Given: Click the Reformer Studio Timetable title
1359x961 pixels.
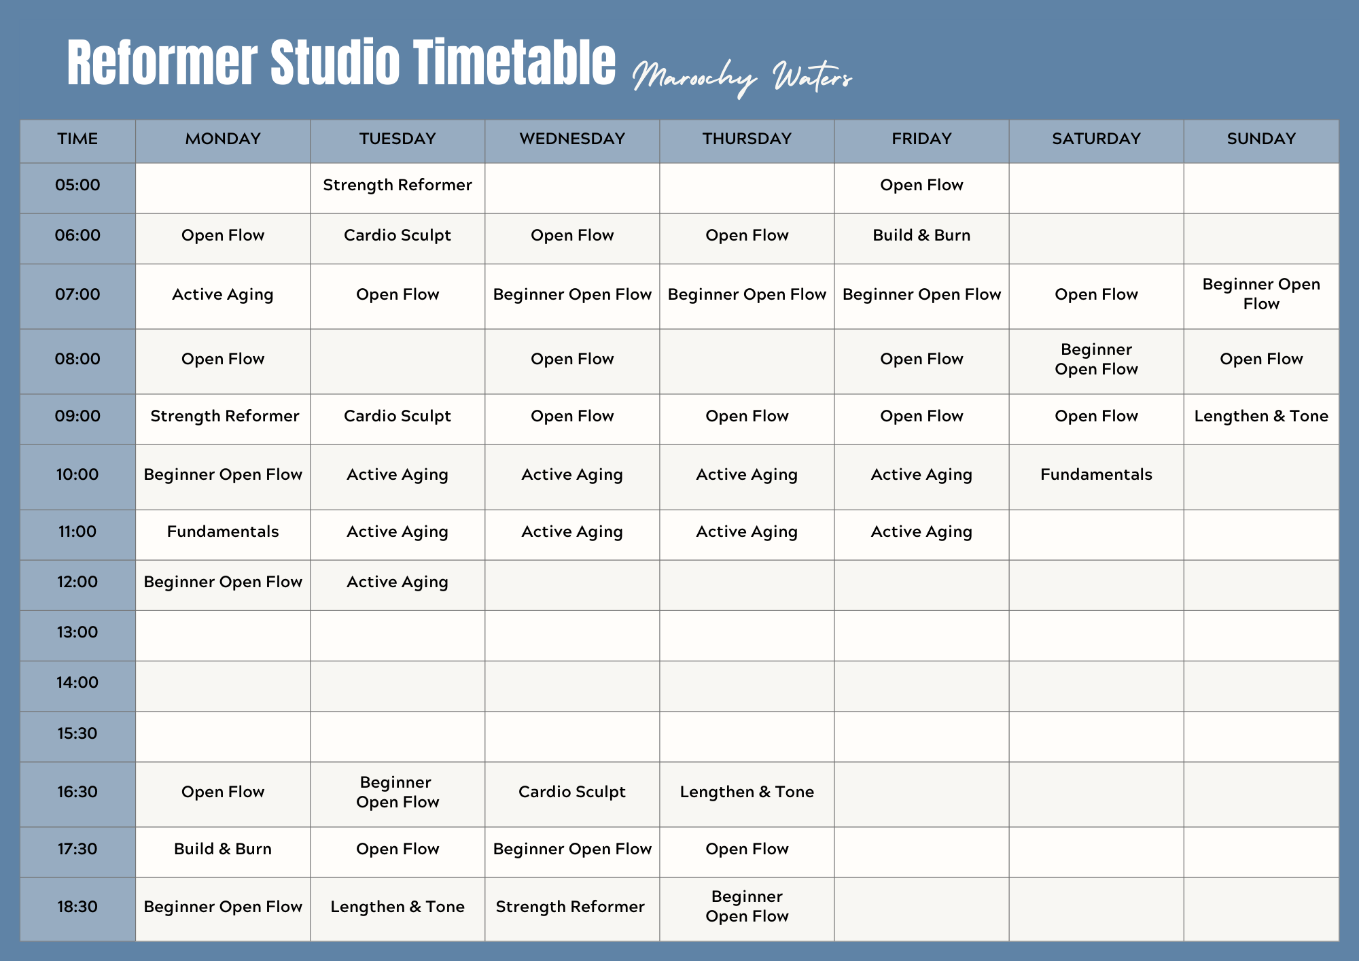Looking at the screenshot, I should click(x=341, y=64).
